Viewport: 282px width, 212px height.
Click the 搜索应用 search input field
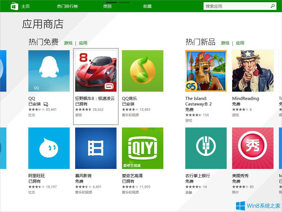(x=237, y=6)
